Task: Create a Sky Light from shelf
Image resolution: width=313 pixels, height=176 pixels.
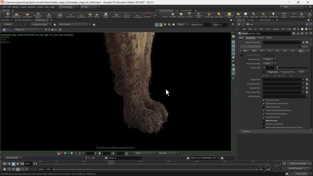Action: point(238,15)
